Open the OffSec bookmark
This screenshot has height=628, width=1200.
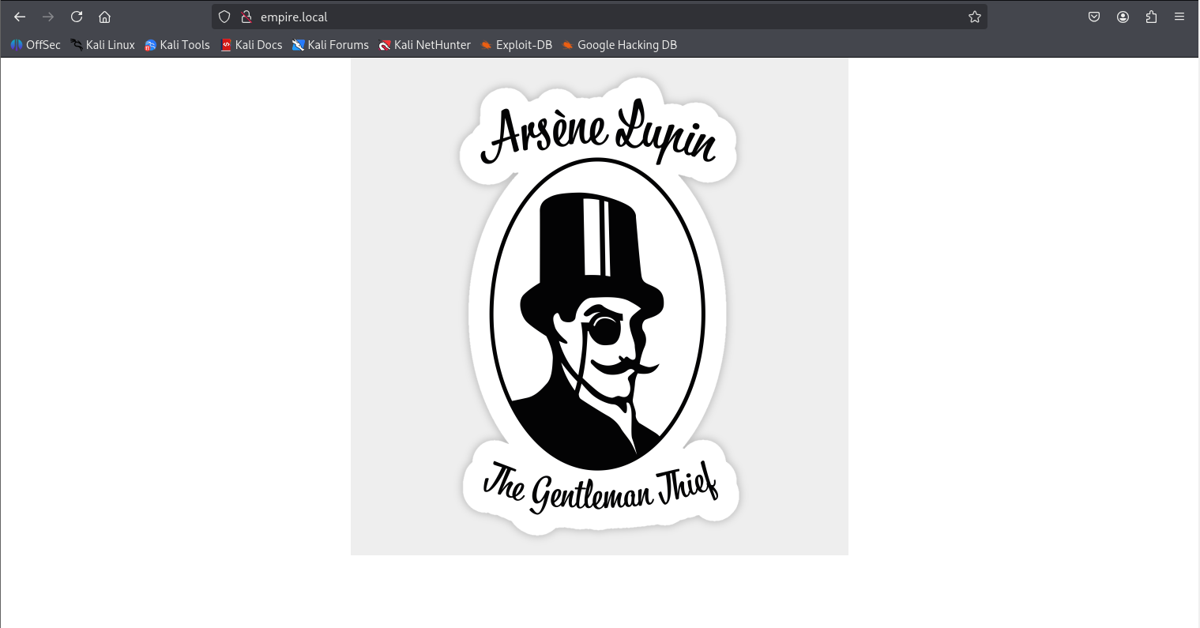(x=36, y=45)
